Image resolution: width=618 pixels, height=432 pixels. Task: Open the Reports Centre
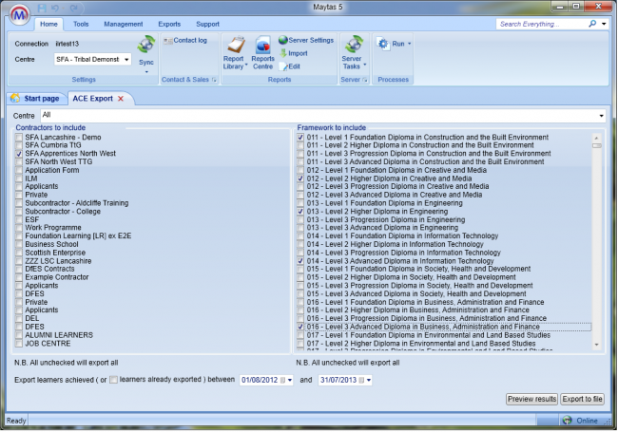[x=262, y=49]
